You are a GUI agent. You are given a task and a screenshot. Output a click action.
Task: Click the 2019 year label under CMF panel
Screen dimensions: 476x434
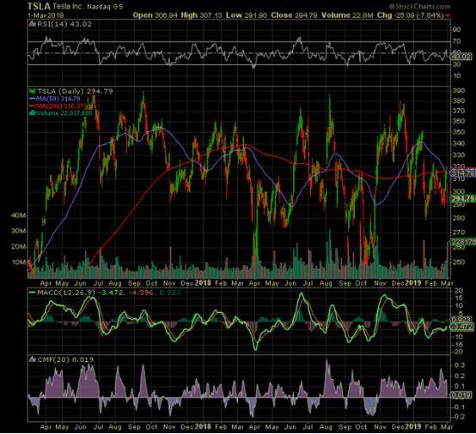coord(413,427)
